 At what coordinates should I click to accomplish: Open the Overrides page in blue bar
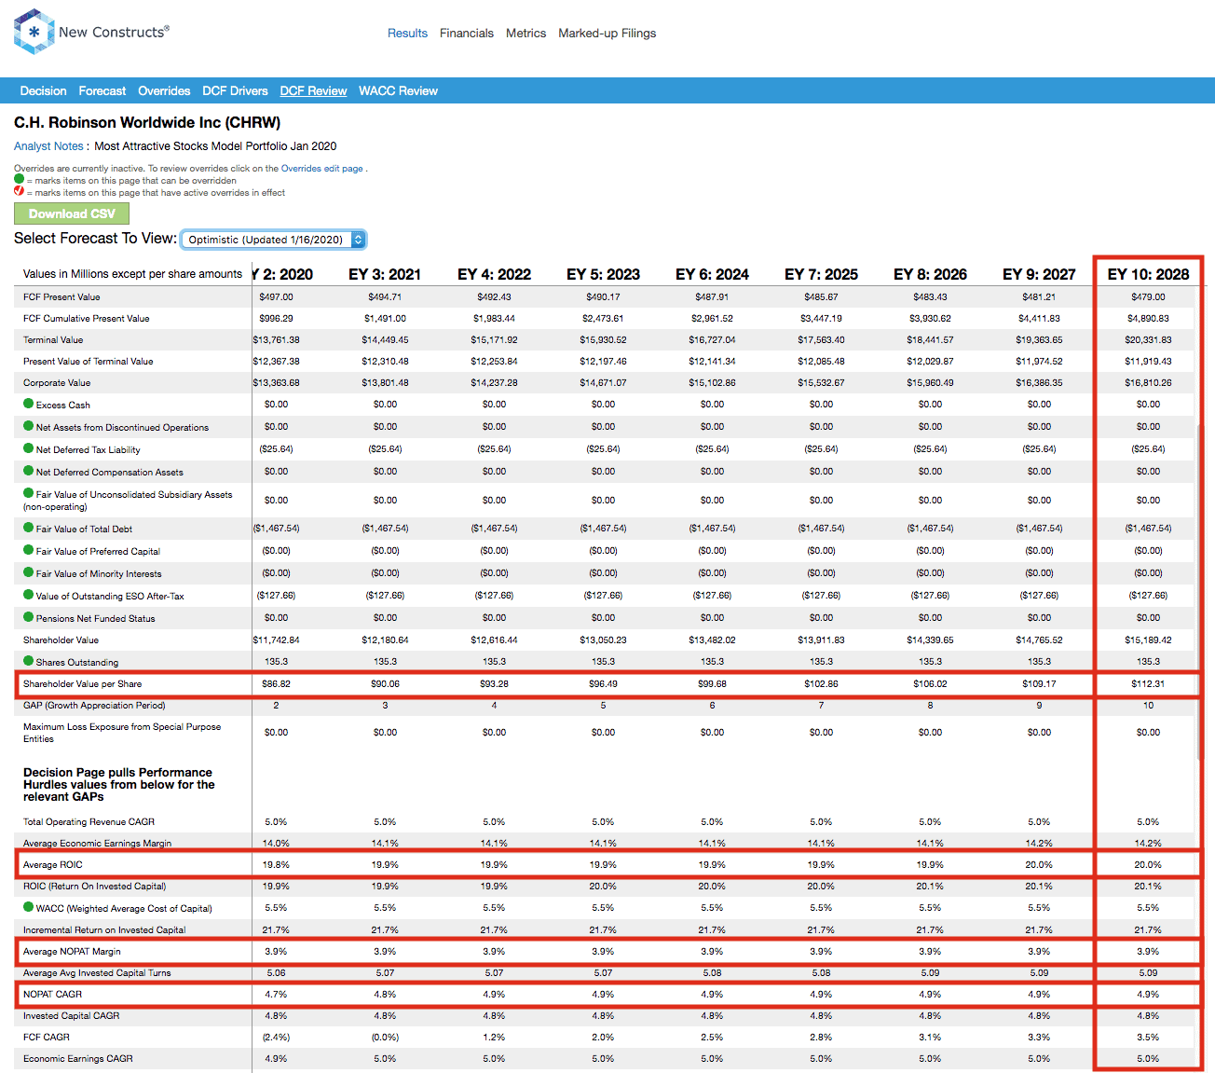(x=164, y=90)
